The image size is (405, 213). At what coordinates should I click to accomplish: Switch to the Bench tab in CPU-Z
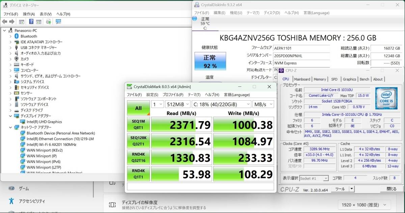click(364, 79)
